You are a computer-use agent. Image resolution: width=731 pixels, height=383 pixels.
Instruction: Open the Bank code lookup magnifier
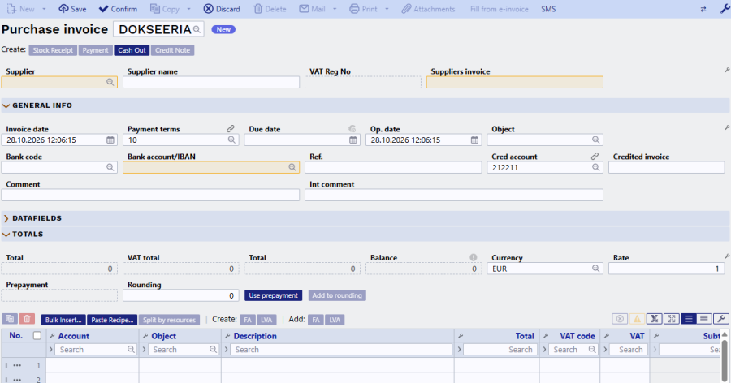tap(110, 167)
